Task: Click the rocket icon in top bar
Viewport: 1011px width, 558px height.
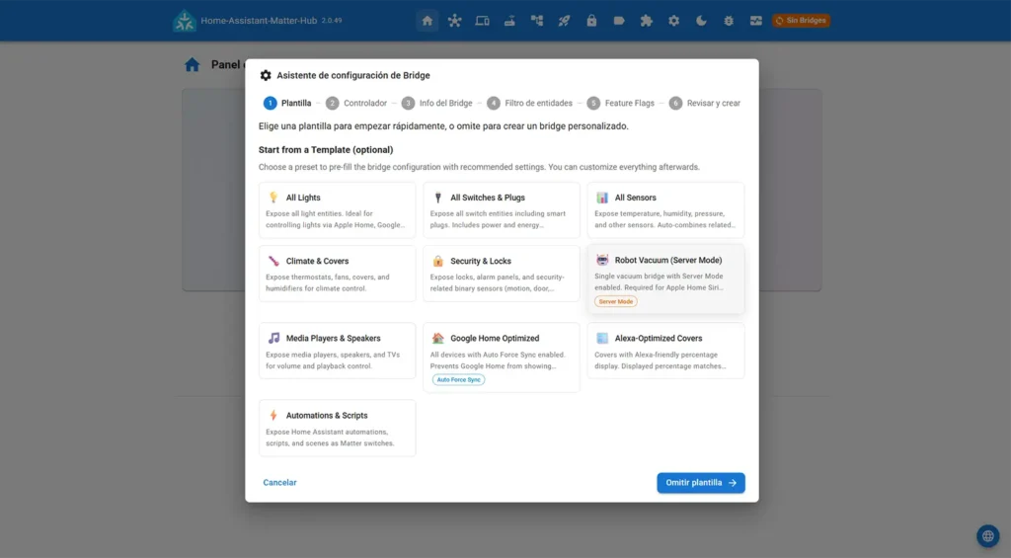Action: tap(564, 21)
